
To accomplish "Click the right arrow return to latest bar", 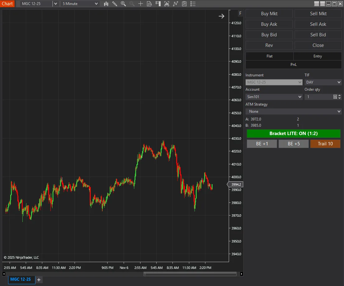I will (221, 16).
